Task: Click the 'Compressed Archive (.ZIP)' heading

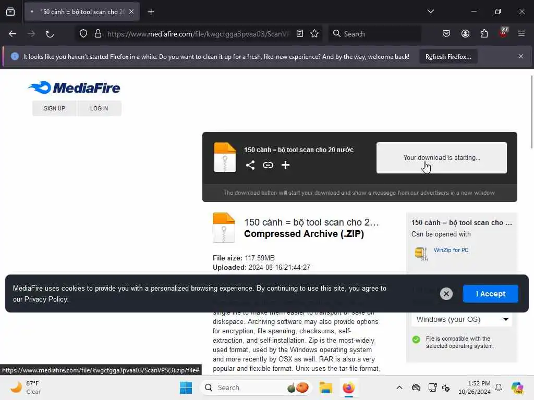Action: (304, 234)
